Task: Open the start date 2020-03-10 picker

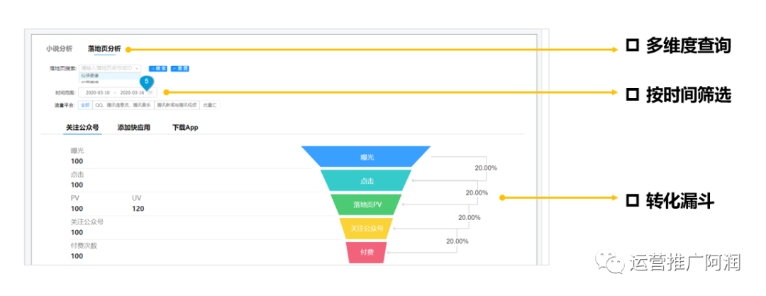Action: pos(97,92)
